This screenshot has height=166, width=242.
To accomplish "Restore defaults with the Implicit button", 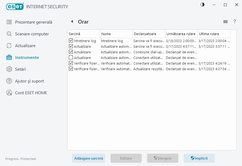I will point(199,158).
